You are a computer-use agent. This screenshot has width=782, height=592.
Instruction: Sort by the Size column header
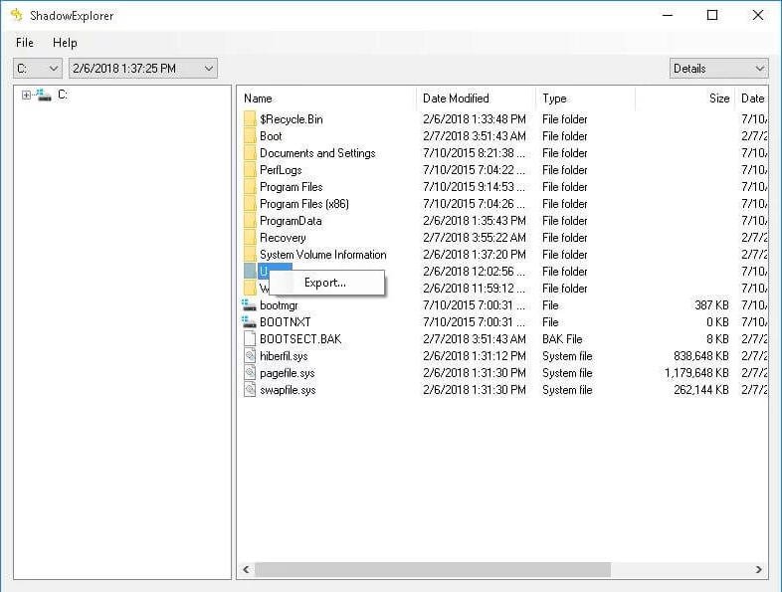pos(685,99)
